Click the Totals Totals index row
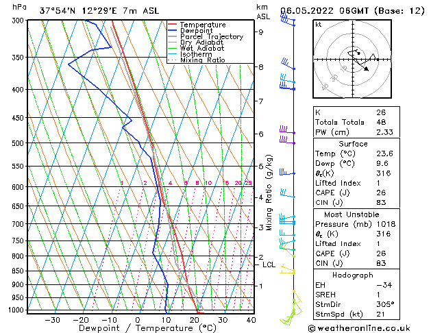This screenshot has width=431, height=333. (x=356, y=122)
